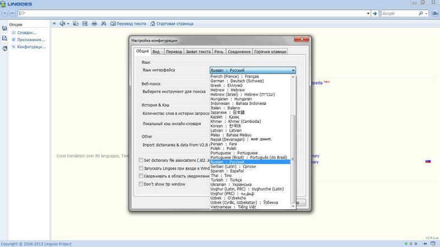Click in the main address input field
The image size is (440, 247).
195,13
